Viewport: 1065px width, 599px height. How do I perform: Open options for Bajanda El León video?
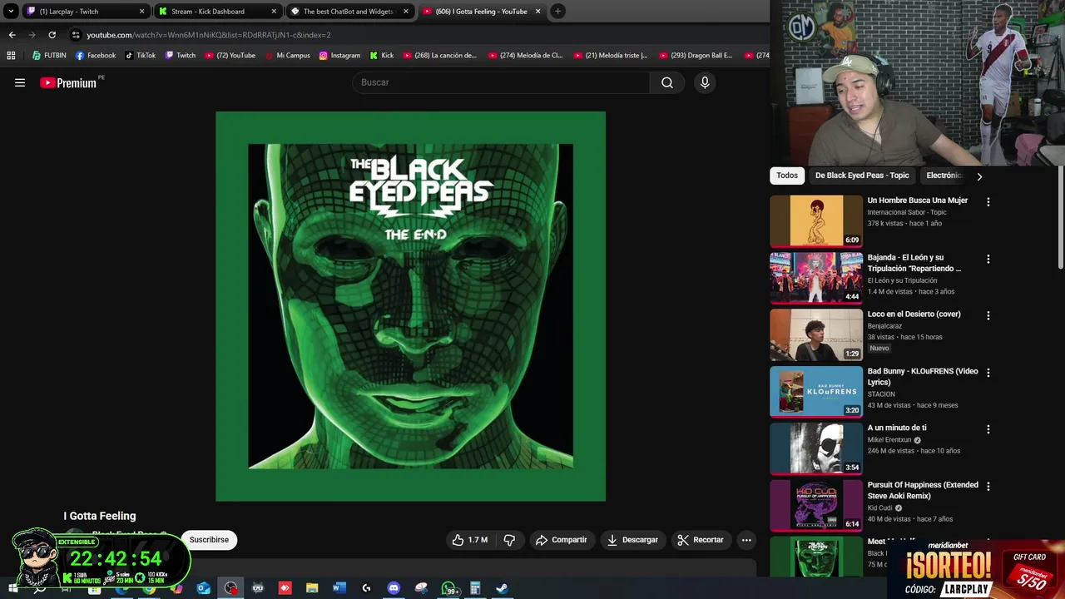point(988,260)
